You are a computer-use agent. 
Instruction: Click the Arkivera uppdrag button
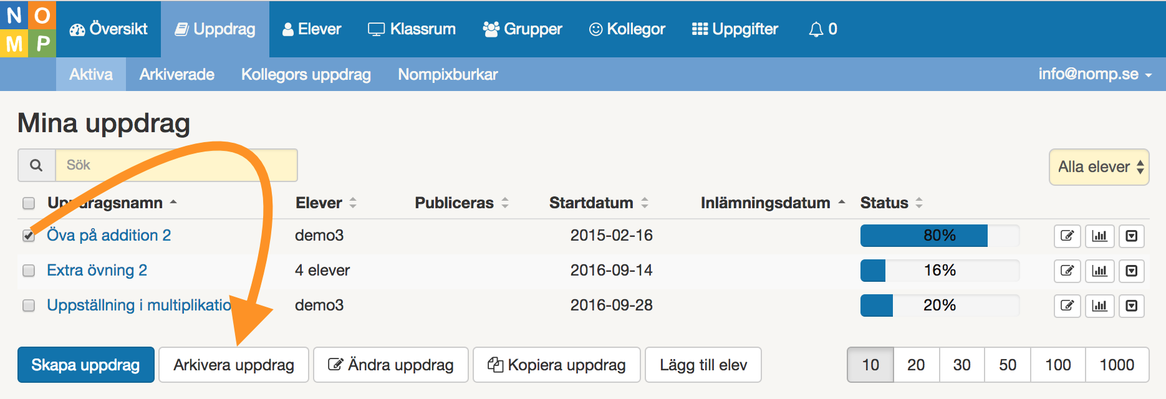point(234,365)
